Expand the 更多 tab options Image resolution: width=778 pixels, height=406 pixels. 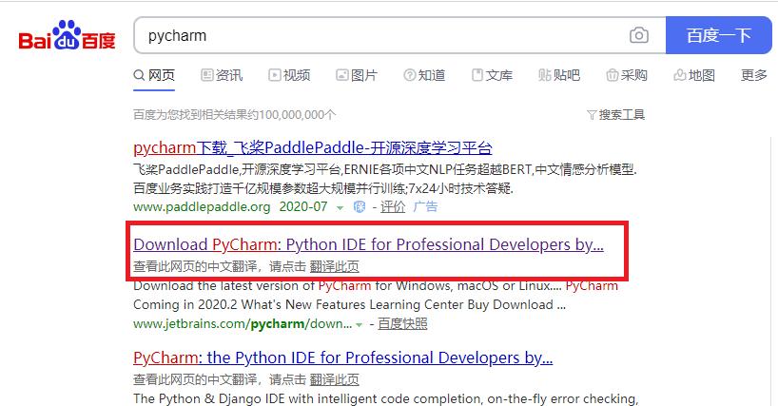(753, 75)
